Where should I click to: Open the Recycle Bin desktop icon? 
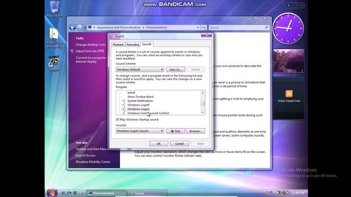55,9
